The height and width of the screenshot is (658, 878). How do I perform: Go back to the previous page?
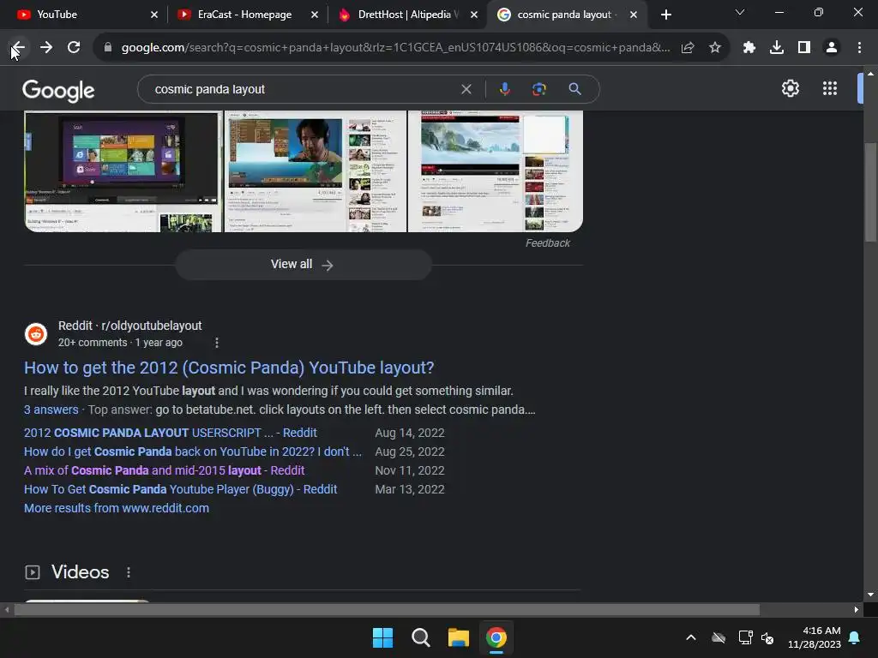point(19,48)
